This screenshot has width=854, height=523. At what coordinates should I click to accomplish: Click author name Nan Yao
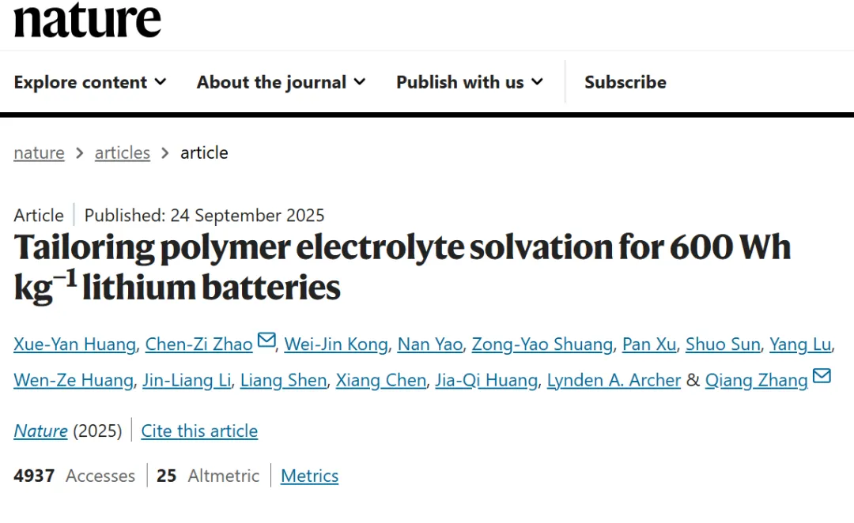430,344
